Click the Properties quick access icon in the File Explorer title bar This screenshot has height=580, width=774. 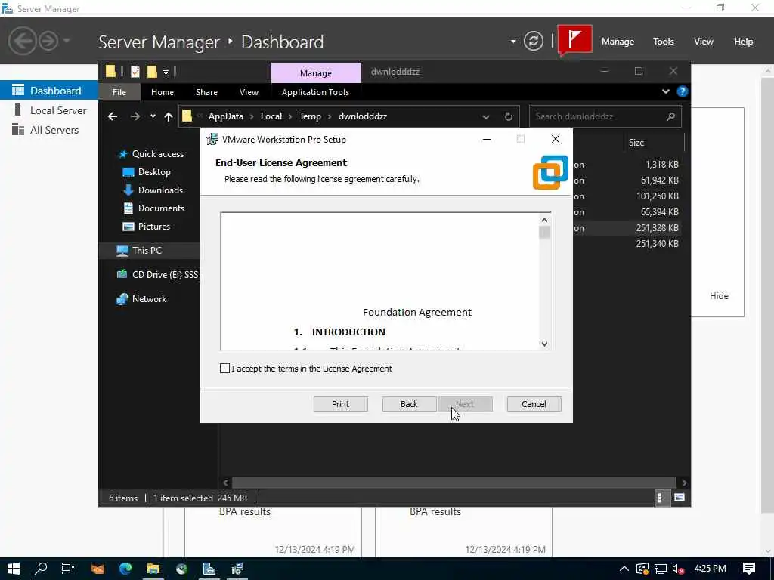tap(135, 72)
